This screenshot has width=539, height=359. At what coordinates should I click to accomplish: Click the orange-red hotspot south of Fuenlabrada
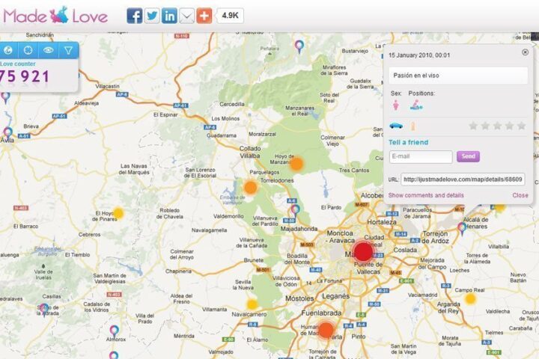[x=326, y=330]
